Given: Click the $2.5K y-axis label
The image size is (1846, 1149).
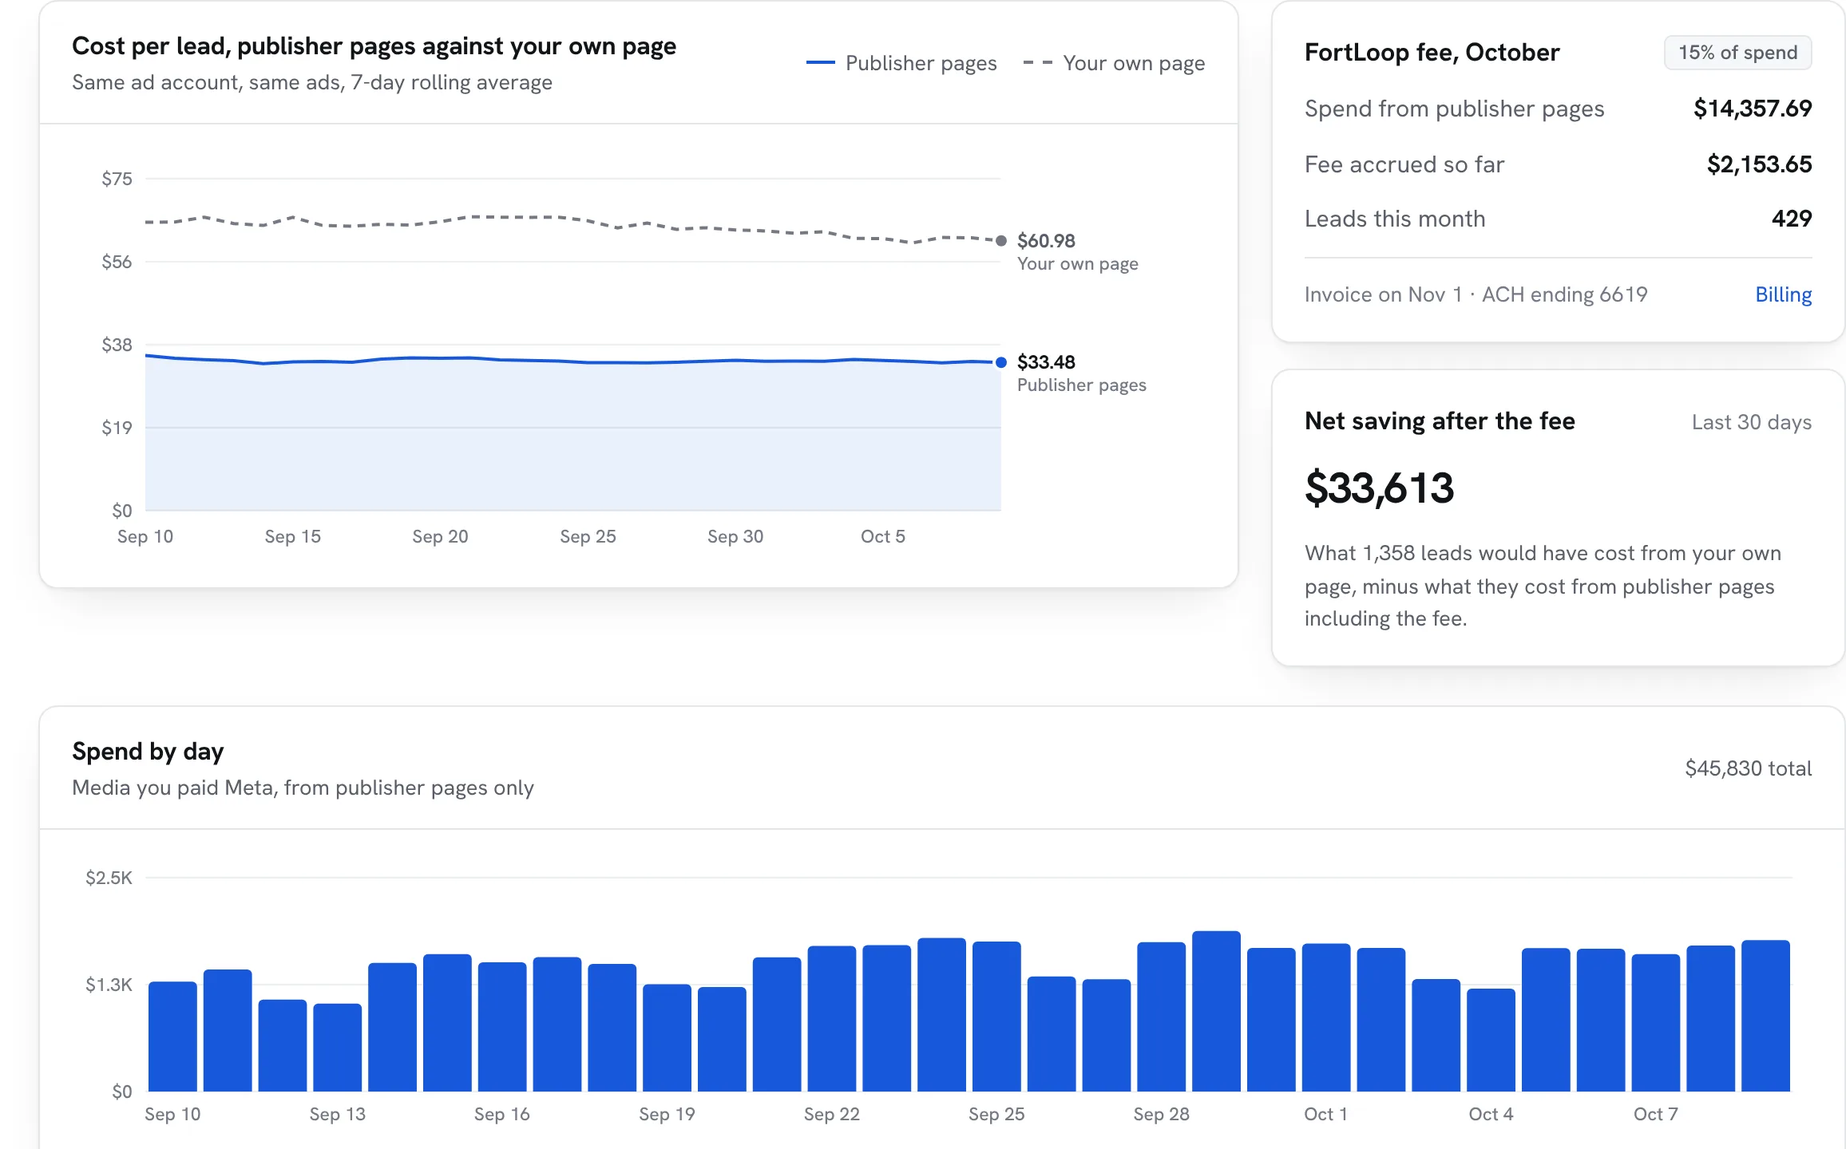Looking at the screenshot, I should click(x=109, y=878).
